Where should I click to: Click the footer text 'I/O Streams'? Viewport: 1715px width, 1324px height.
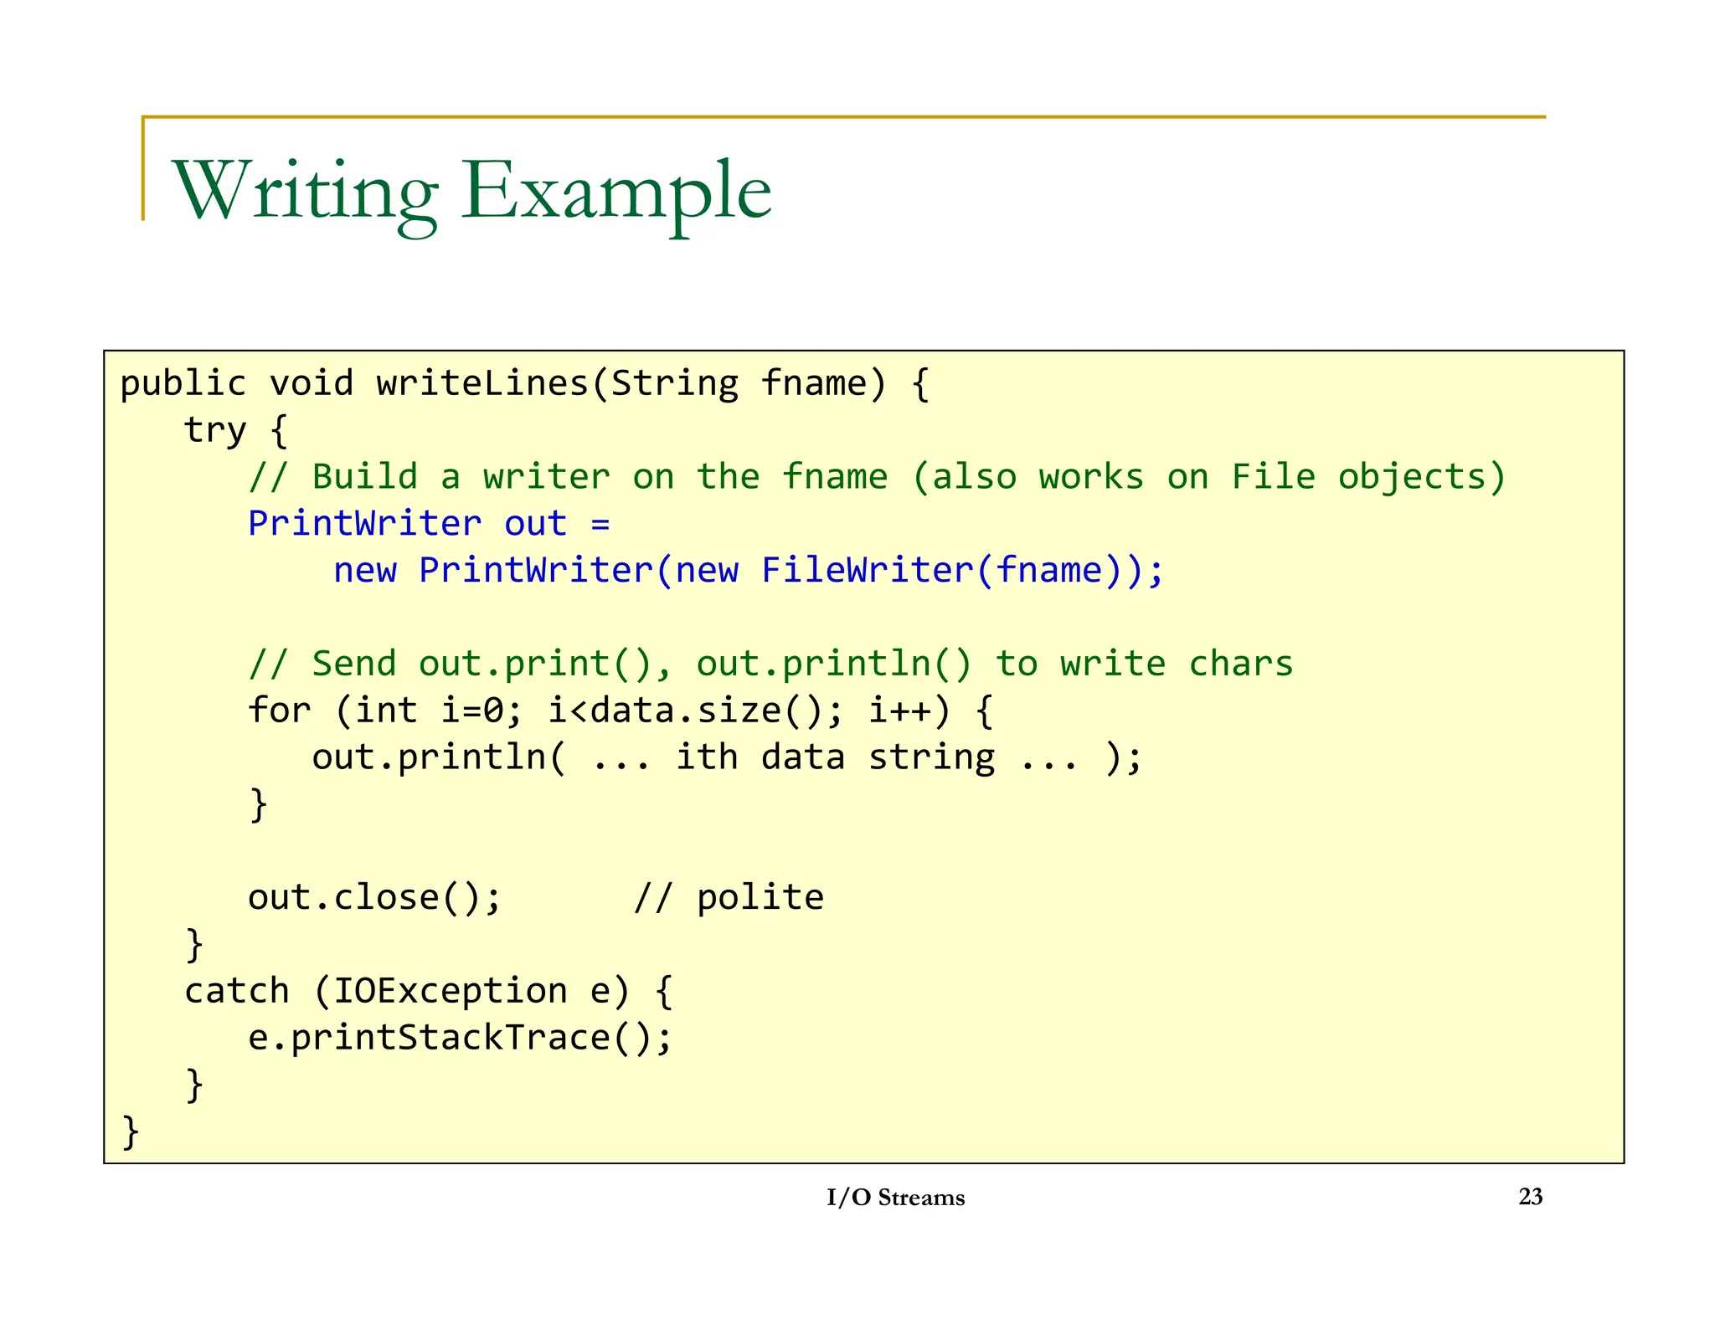(x=896, y=1198)
